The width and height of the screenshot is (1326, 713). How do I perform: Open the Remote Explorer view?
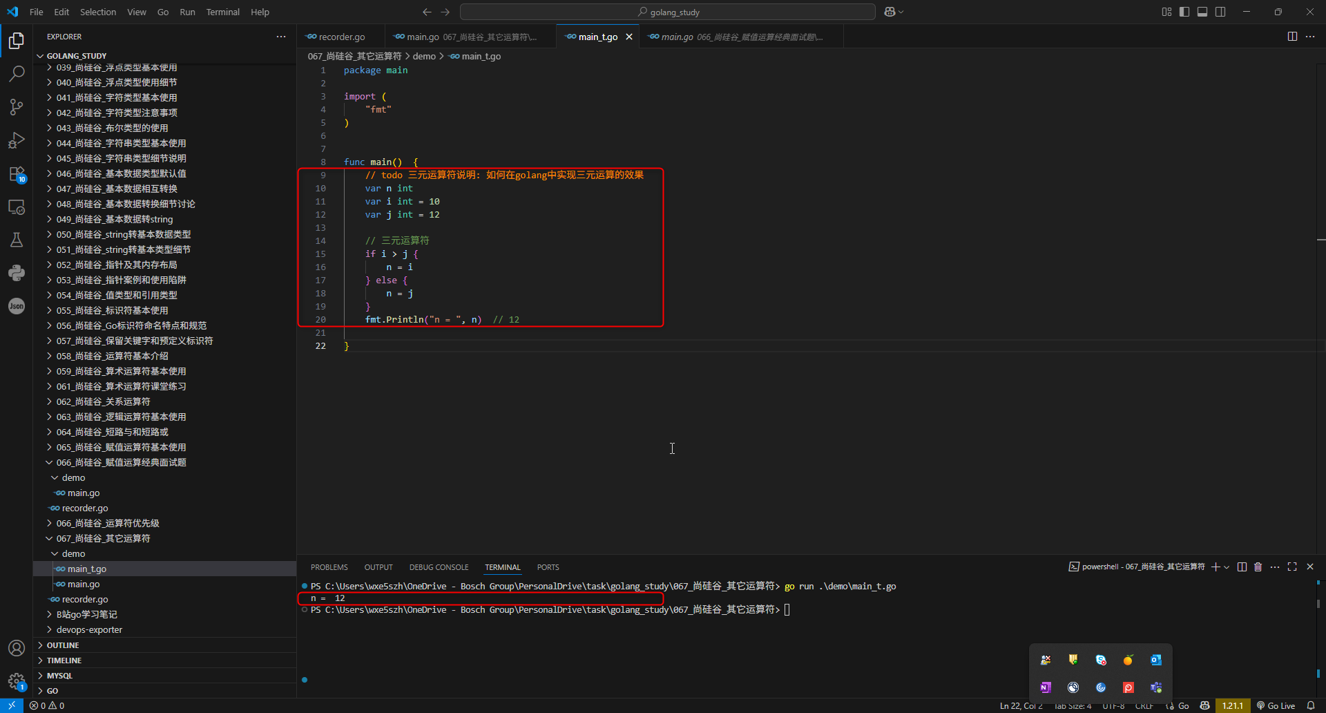click(17, 207)
